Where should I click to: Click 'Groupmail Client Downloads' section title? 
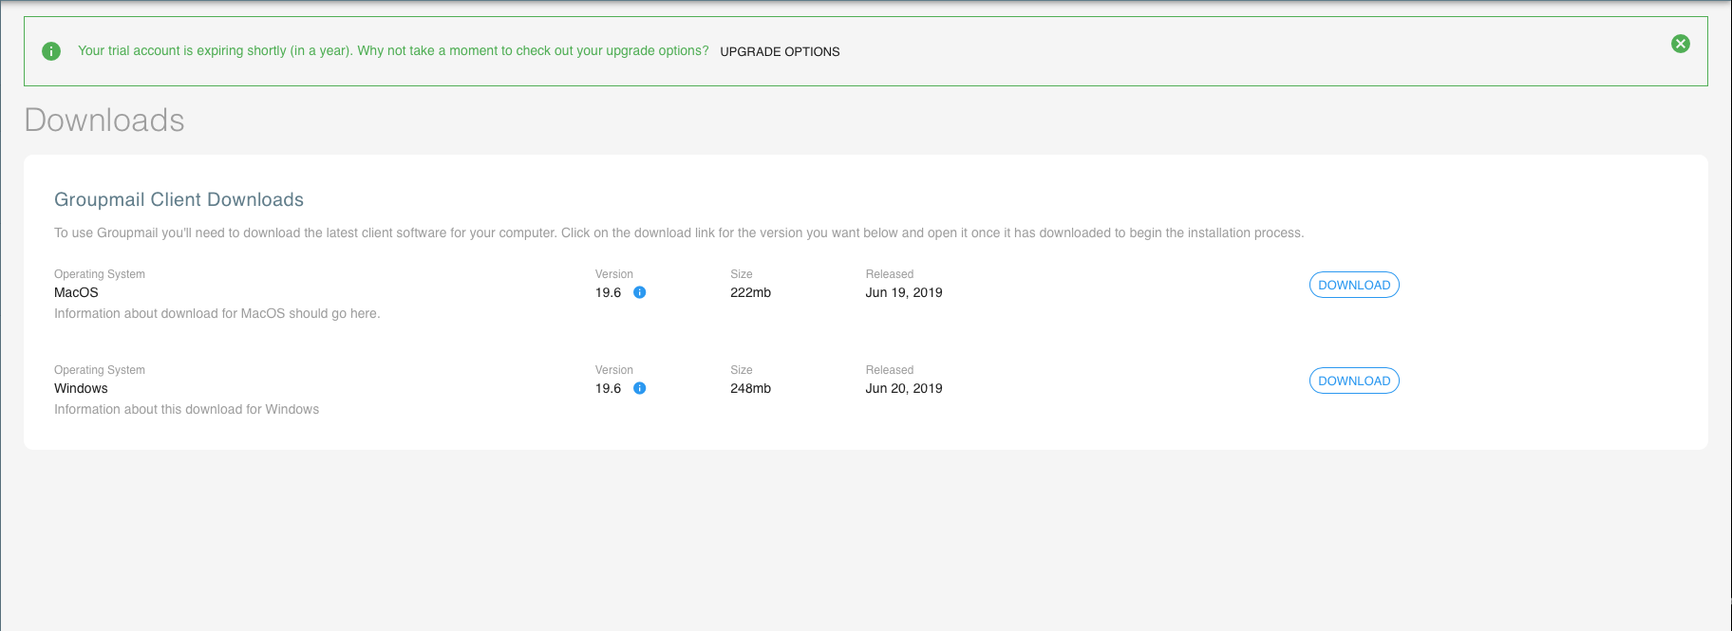point(179,199)
